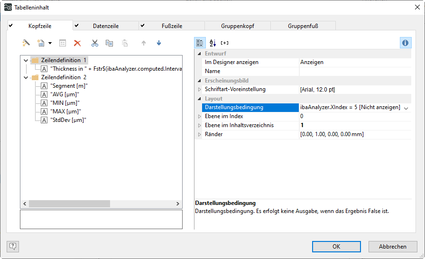425x259 pixels.
Task: Click the expand-all [+] properties icon
Action: [225, 43]
